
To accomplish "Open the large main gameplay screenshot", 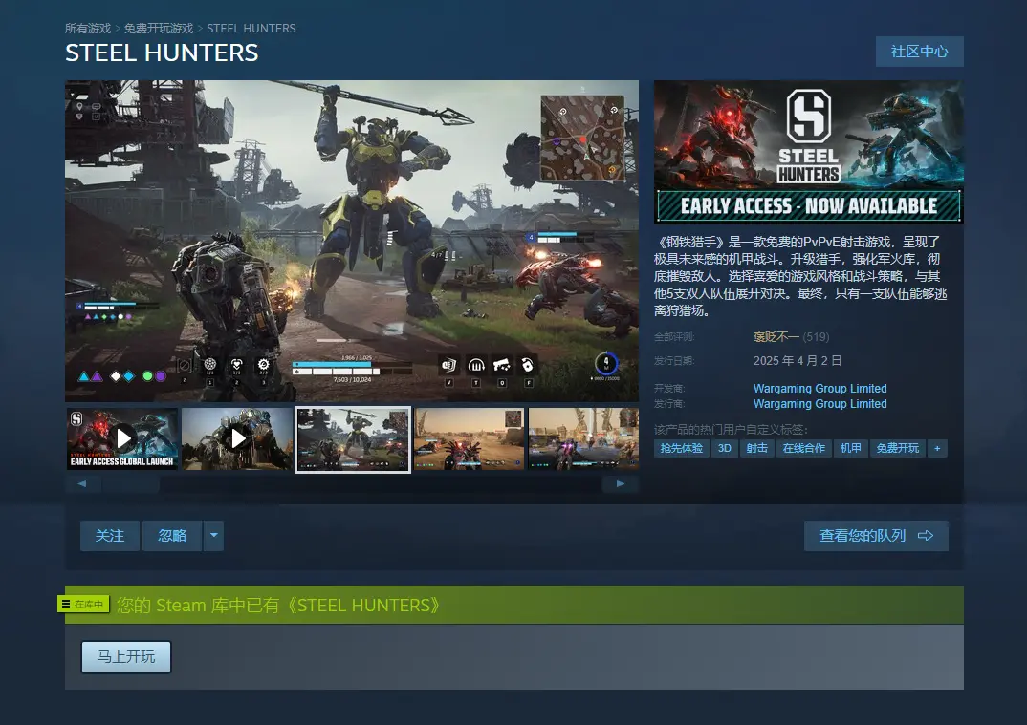I will (x=352, y=241).
